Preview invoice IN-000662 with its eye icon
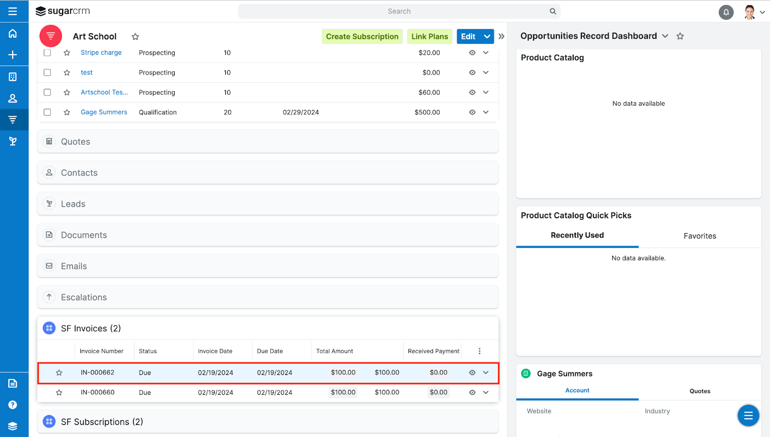 pyautogui.click(x=471, y=372)
